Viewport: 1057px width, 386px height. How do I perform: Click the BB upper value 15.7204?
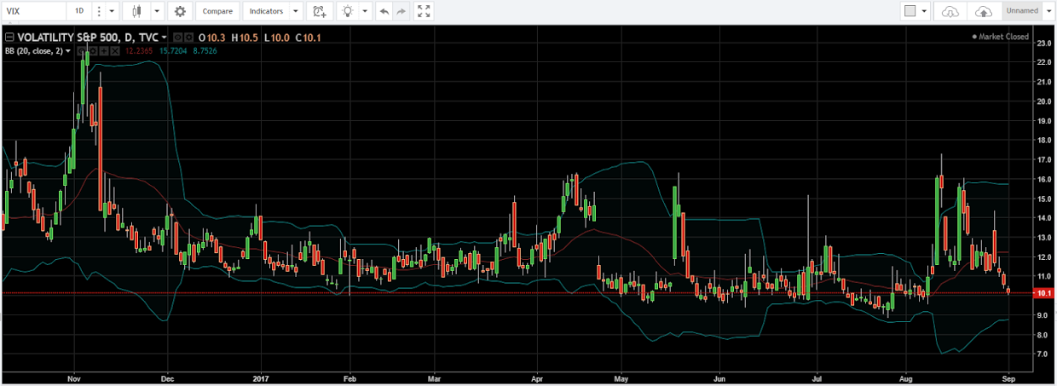tap(173, 51)
